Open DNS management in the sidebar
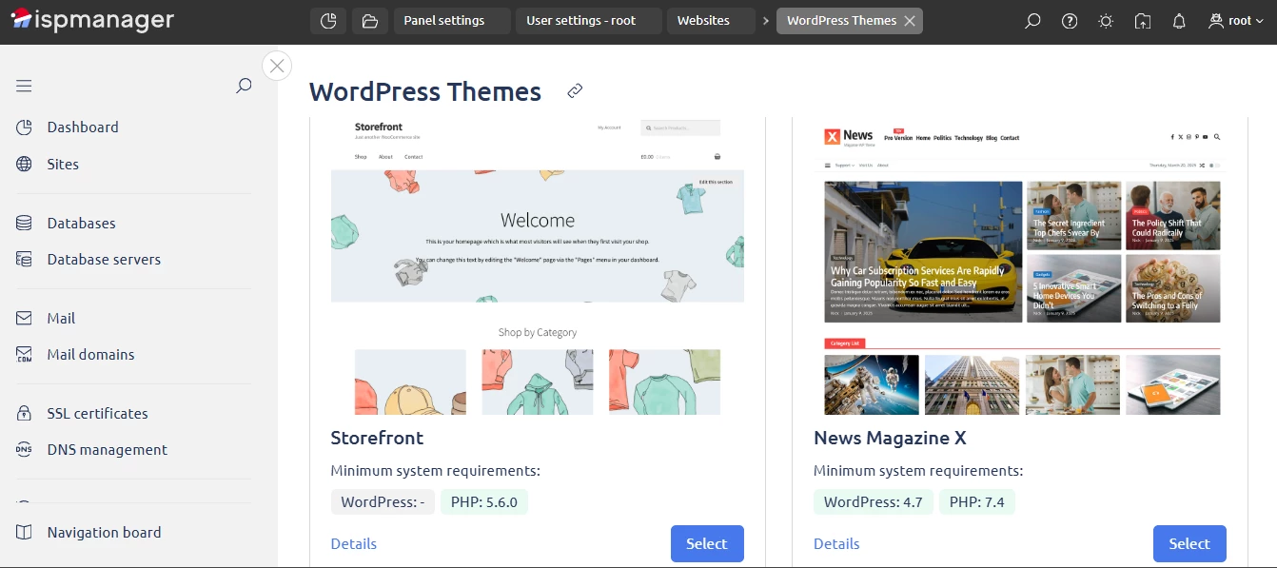 (108, 449)
